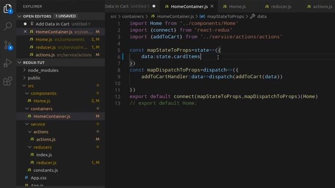Click the mapStateToProps symbol icon in breadcrumb
Screen dimensions: 335x188
(202, 16)
